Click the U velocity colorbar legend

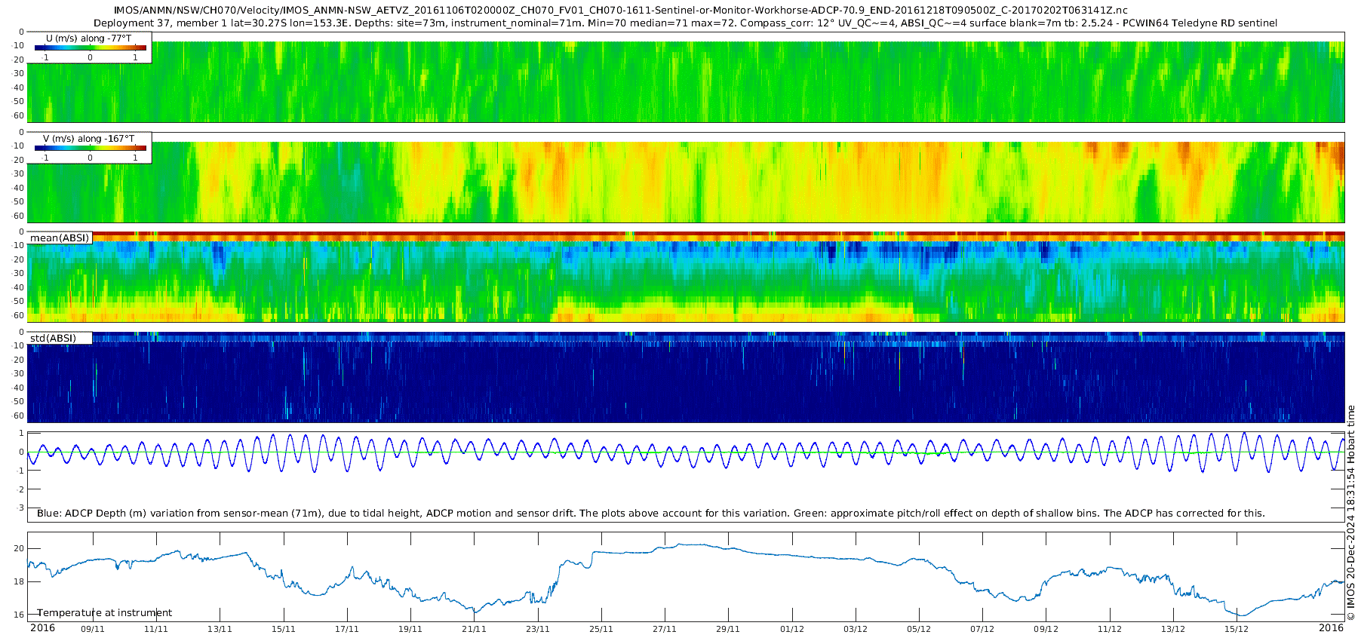point(90,48)
